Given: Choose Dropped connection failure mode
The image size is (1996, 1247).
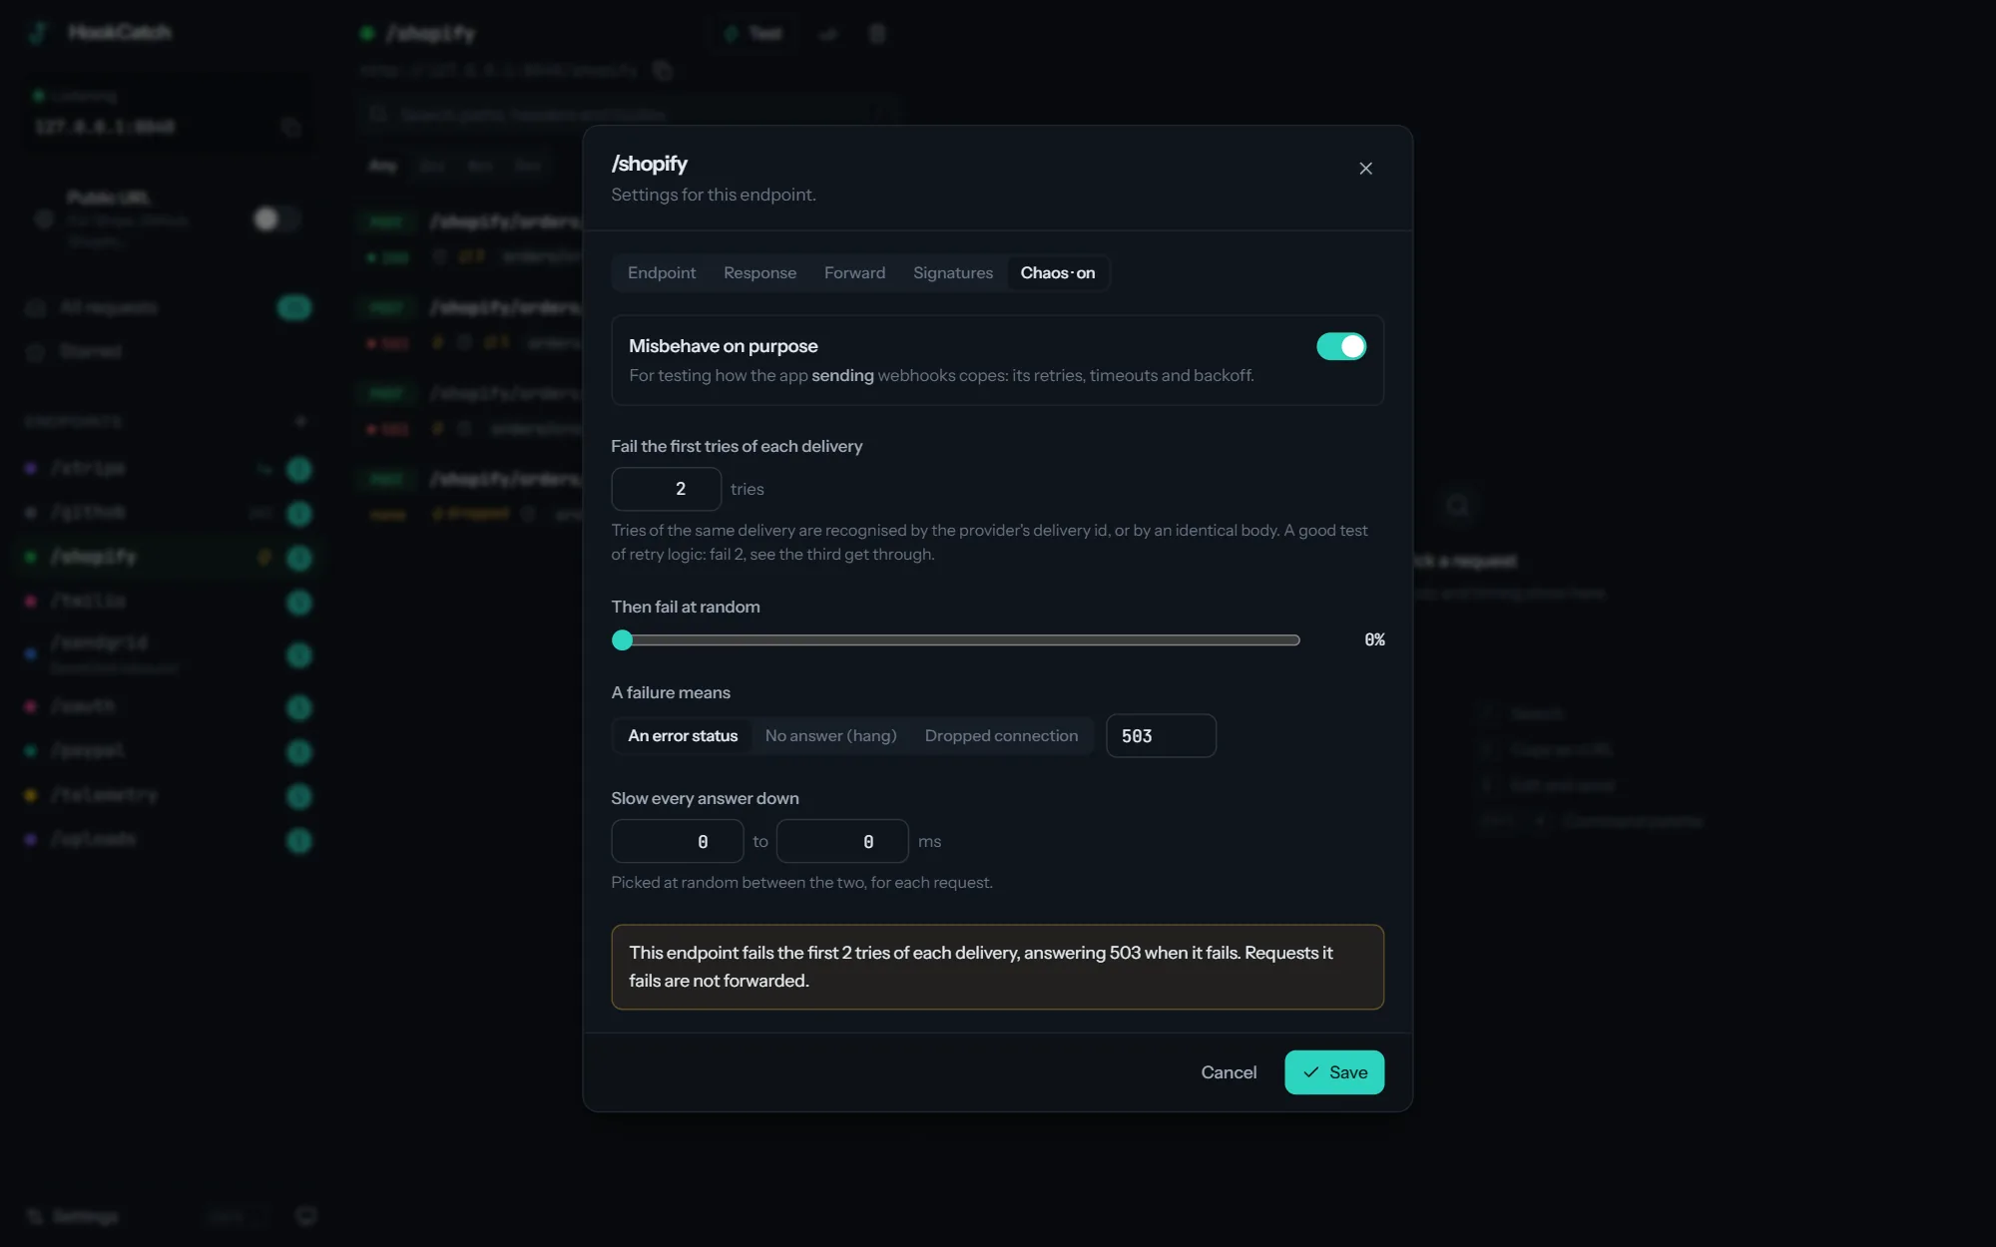Looking at the screenshot, I should [x=1001, y=736].
